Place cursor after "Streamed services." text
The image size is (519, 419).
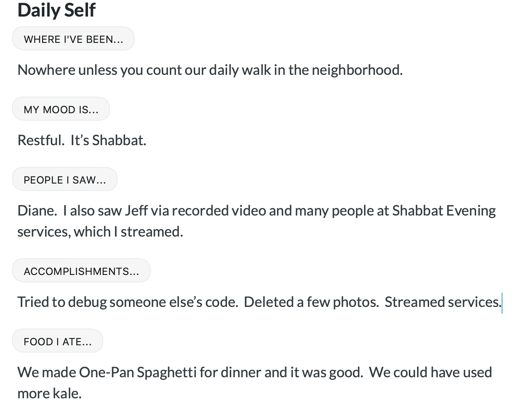tap(501, 302)
